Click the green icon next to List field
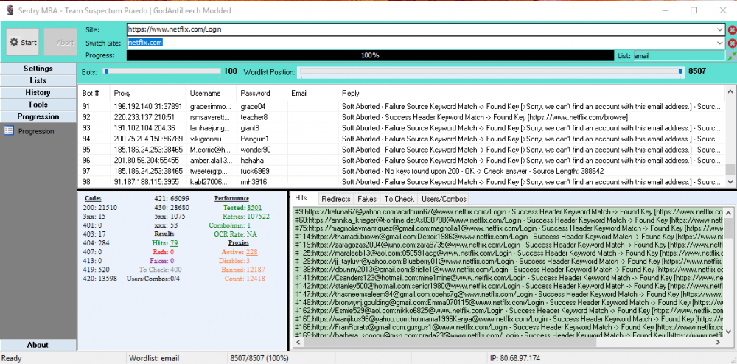 point(732,55)
